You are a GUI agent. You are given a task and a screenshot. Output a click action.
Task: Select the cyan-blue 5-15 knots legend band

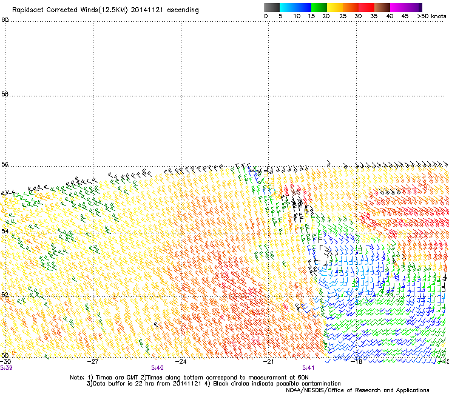coord(295,7)
